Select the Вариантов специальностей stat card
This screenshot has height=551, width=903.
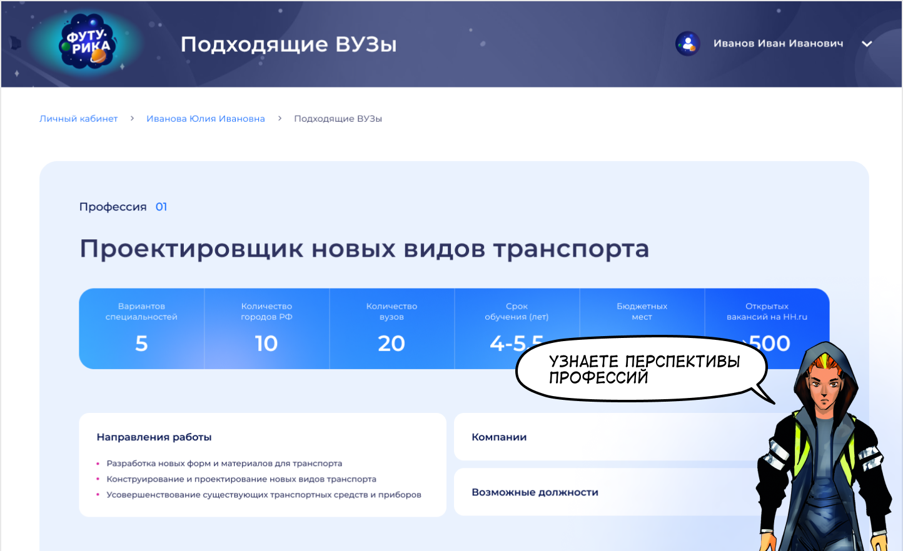141,328
